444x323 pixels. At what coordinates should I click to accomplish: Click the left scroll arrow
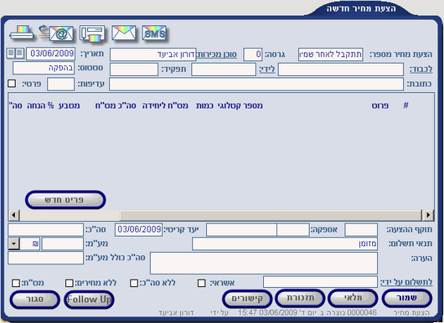click(x=13, y=215)
